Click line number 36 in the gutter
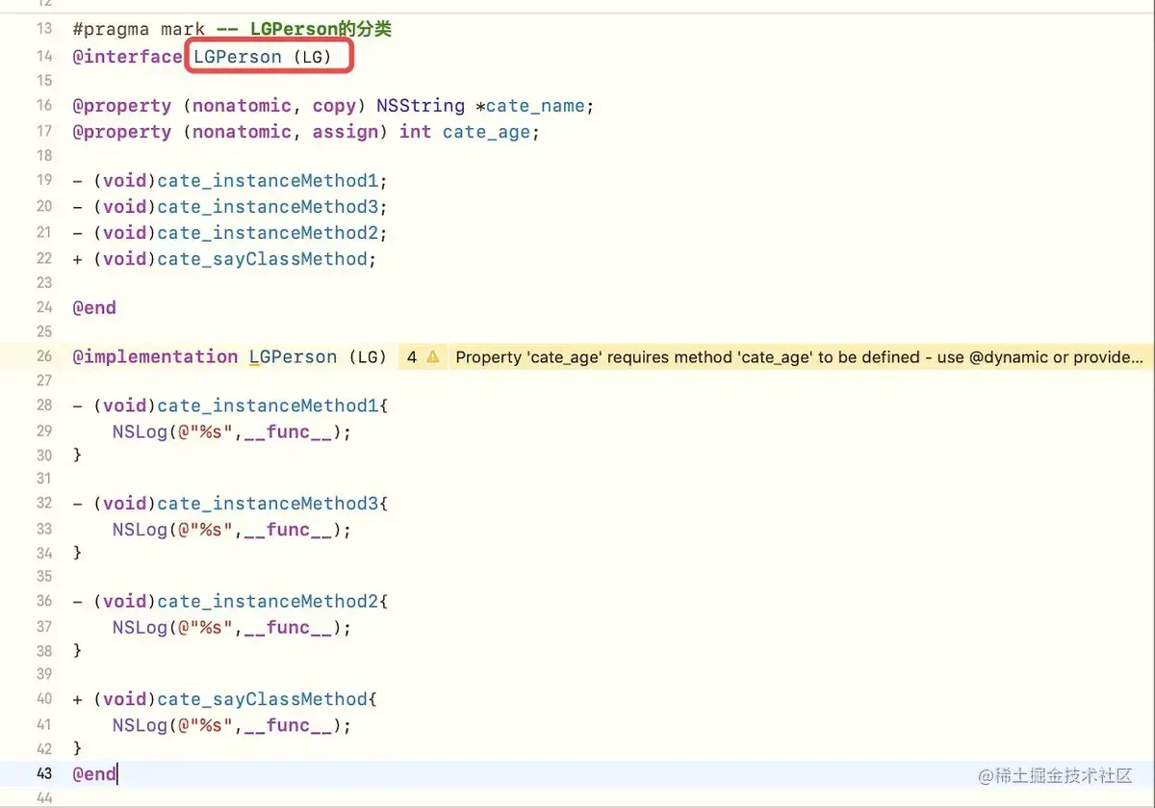The width and height of the screenshot is (1155, 808). (x=44, y=601)
